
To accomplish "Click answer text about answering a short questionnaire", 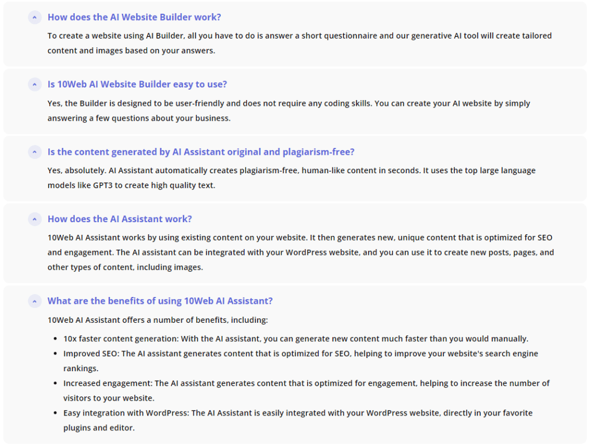I will (x=299, y=43).
